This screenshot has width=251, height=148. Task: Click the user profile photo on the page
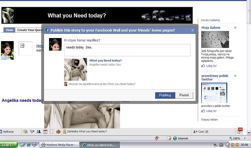tap(7, 51)
